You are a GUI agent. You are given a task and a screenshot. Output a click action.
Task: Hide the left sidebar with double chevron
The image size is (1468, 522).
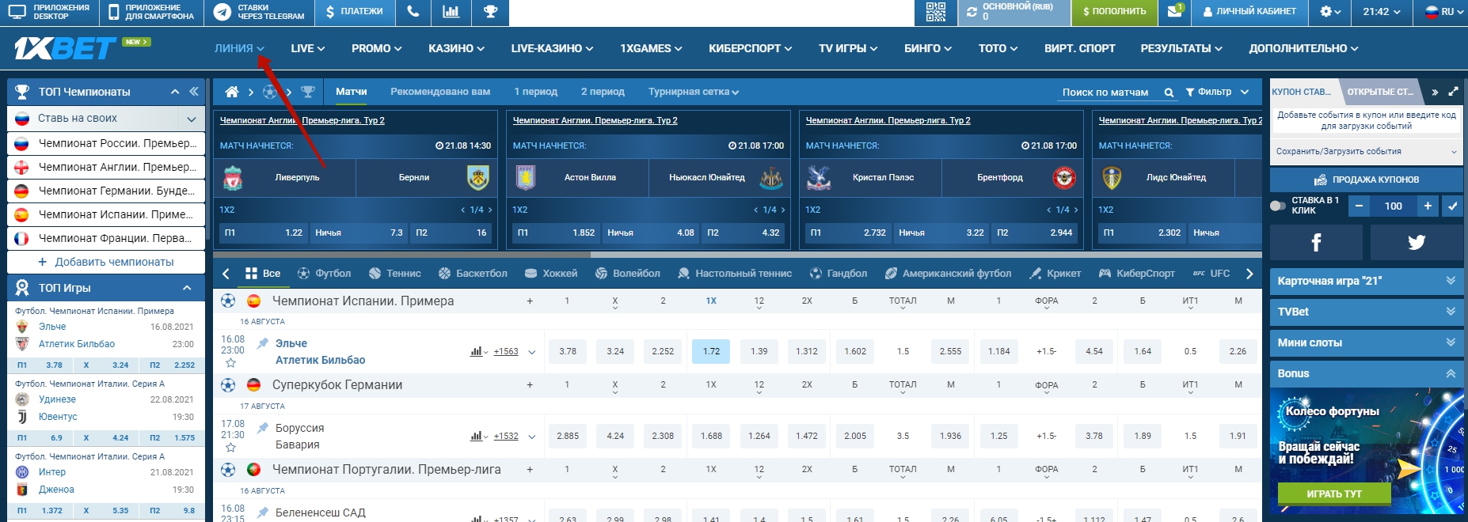pos(194,91)
